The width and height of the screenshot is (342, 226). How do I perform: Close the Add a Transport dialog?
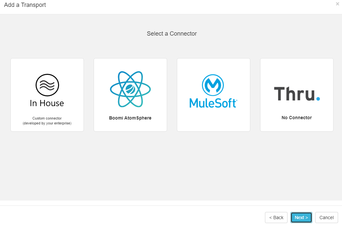tap(337, 4)
